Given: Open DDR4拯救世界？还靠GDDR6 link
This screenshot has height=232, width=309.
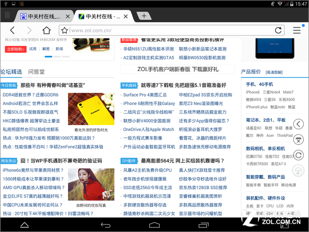Looking at the screenshot, I should coord(30,95).
